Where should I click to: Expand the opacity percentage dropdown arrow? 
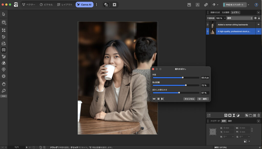[x=225, y=18]
